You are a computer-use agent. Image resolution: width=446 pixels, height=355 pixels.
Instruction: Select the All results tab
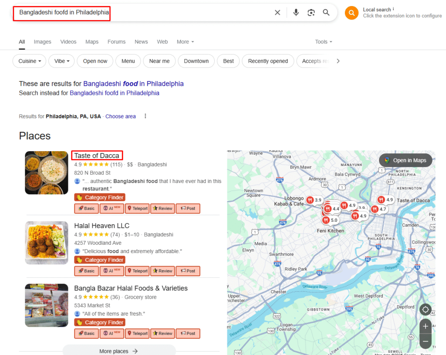tap(22, 42)
